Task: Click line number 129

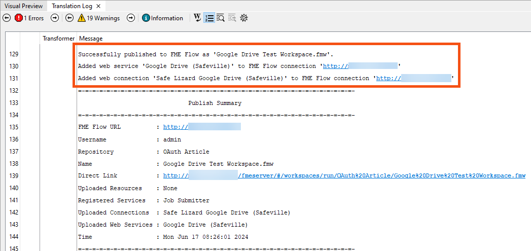Action: tap(14, 54)
